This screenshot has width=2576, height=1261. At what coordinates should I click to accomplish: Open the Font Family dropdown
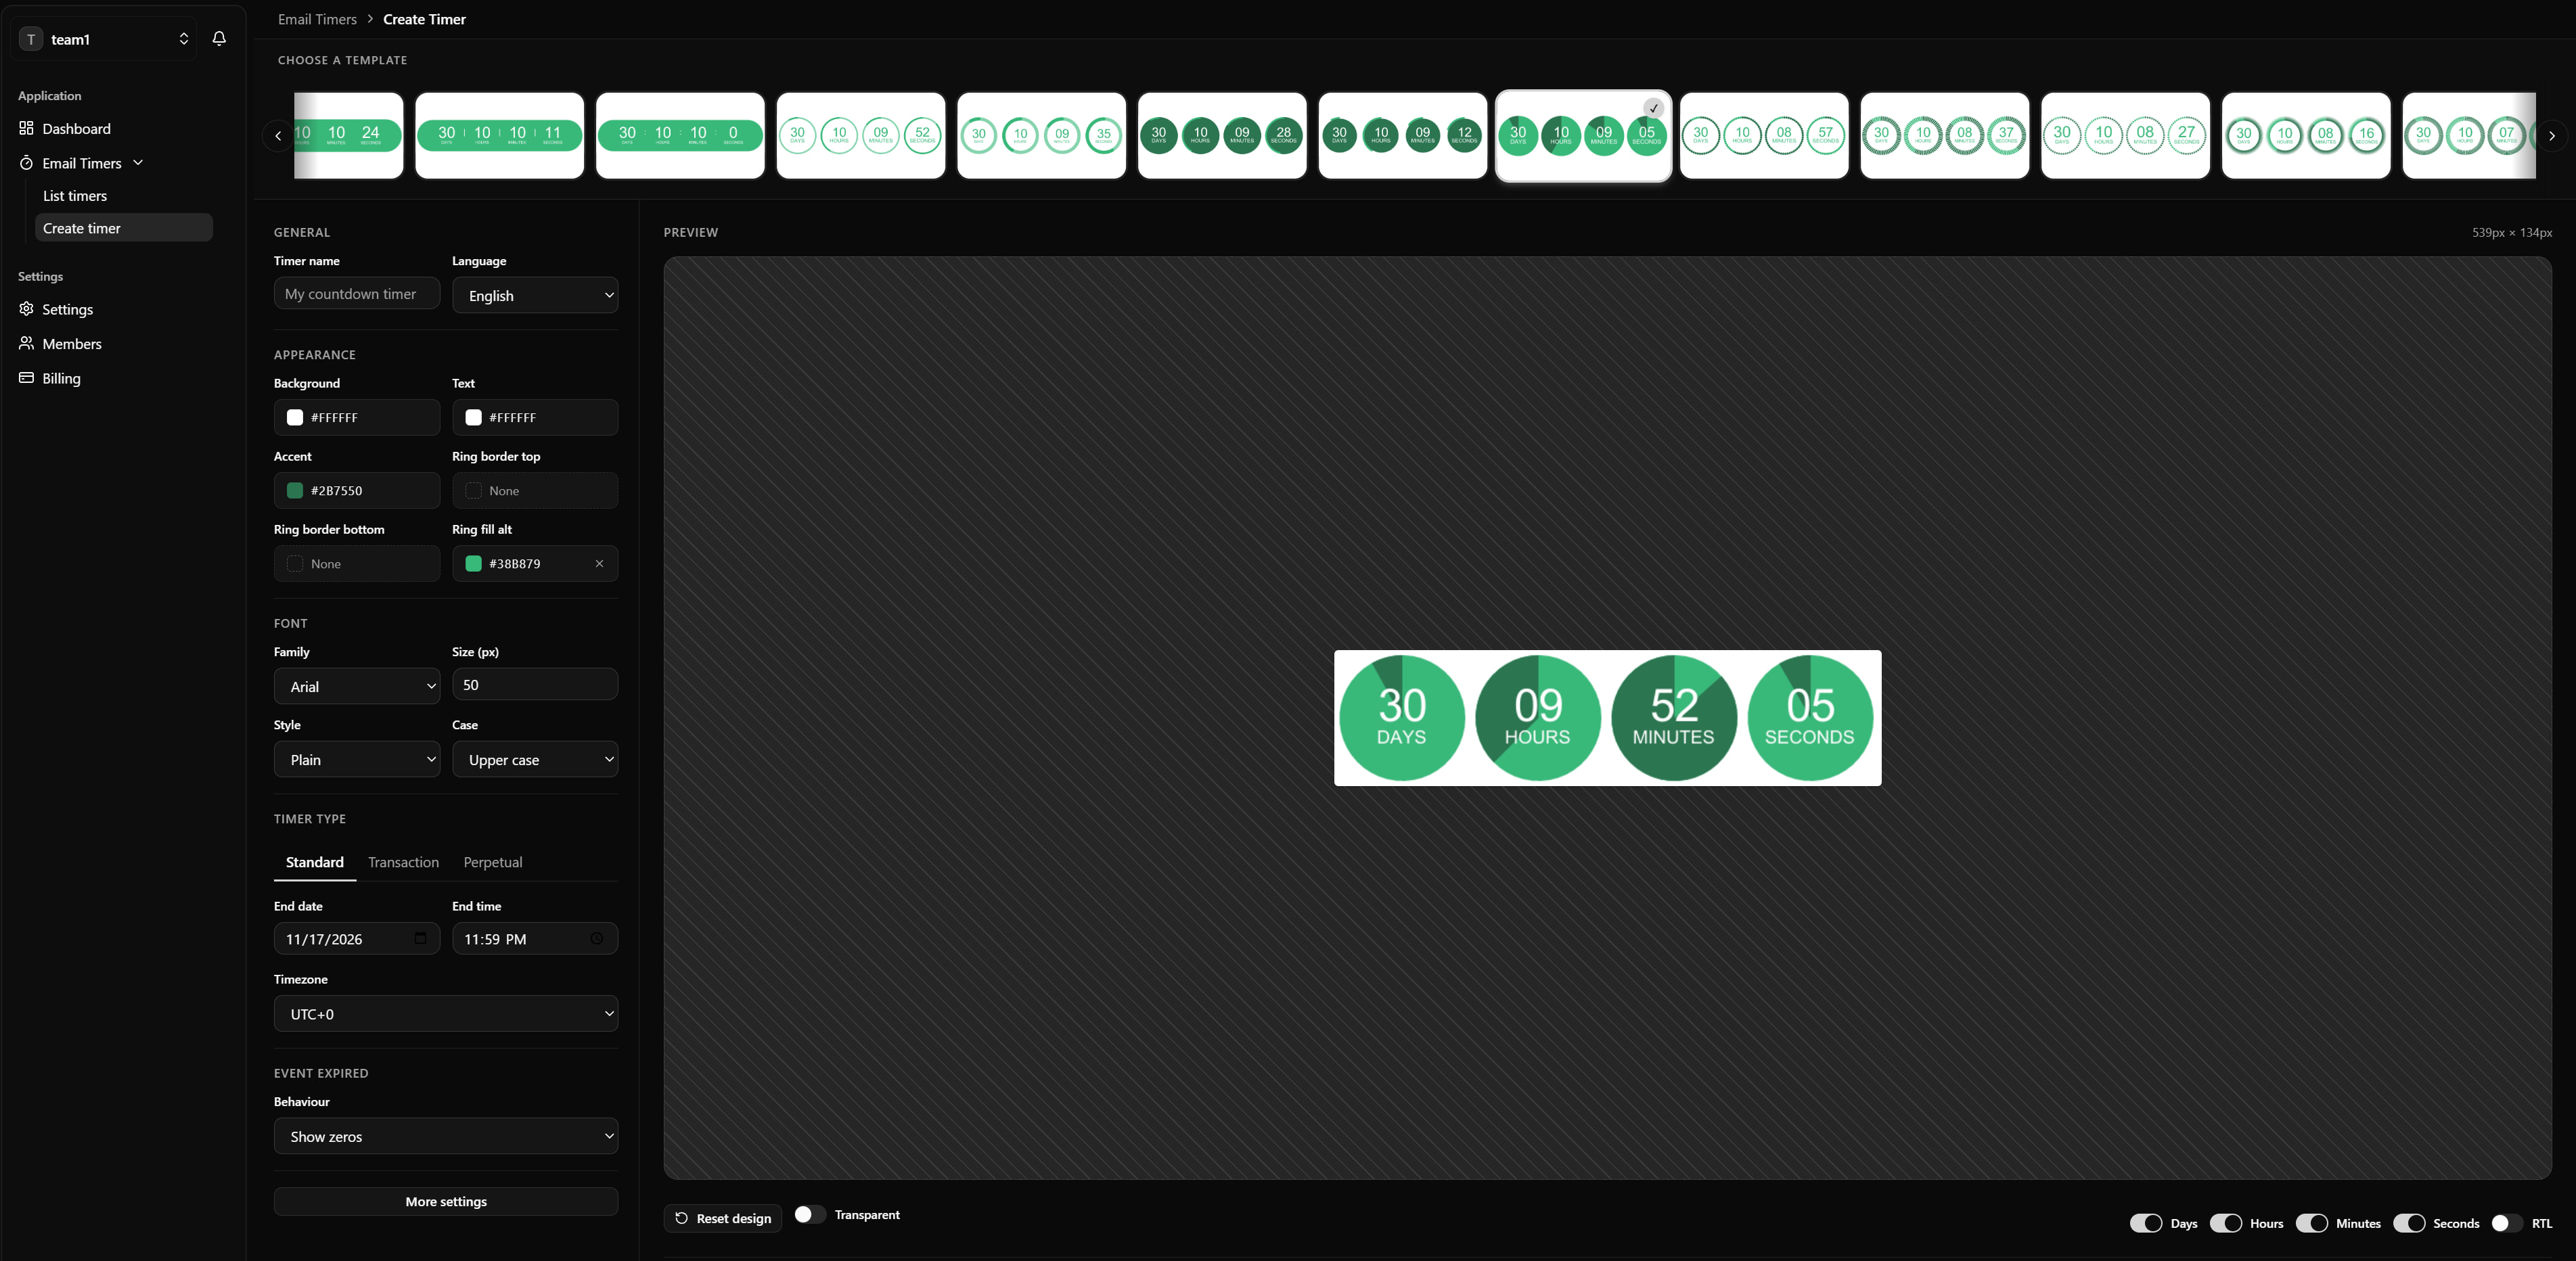(x=357, y=686)
